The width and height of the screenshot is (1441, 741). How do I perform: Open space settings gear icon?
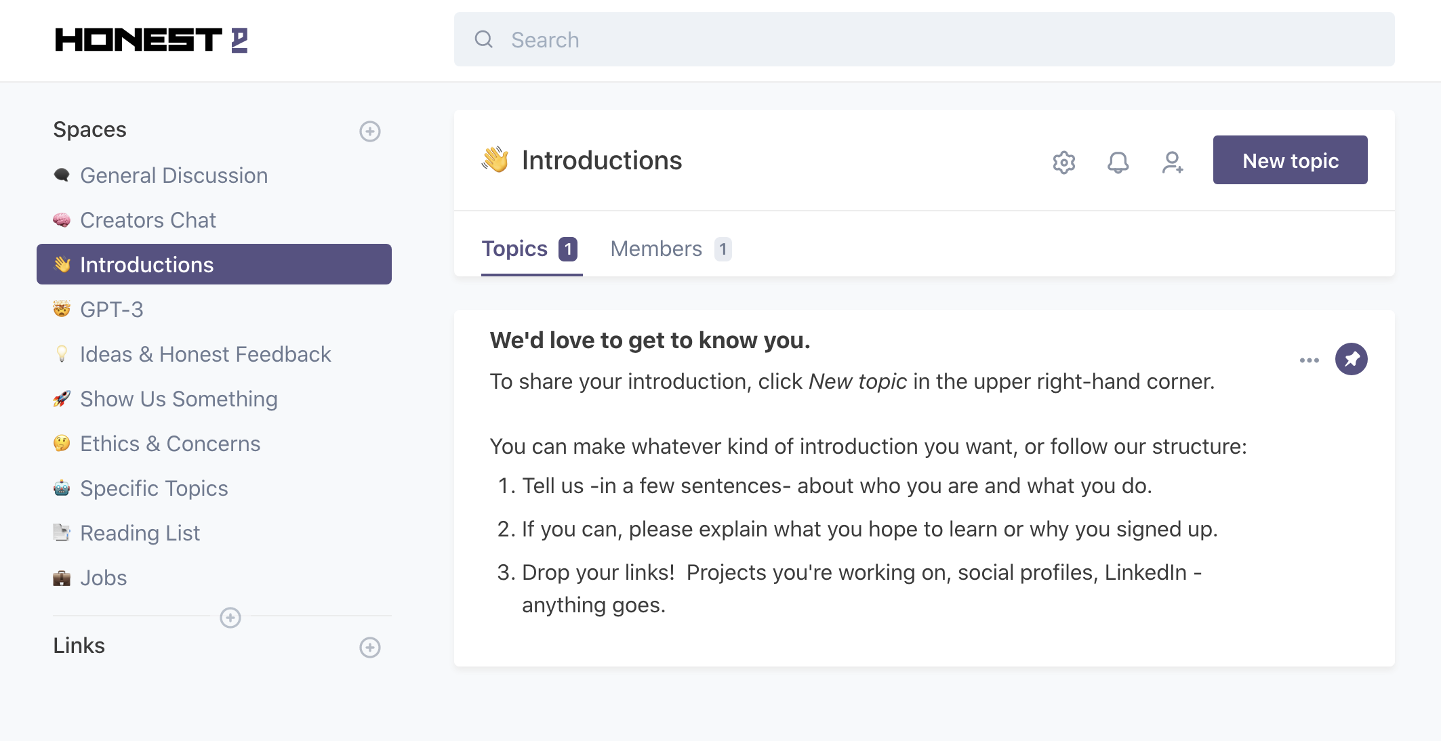pyautogui.click(x=1064, y=162)
